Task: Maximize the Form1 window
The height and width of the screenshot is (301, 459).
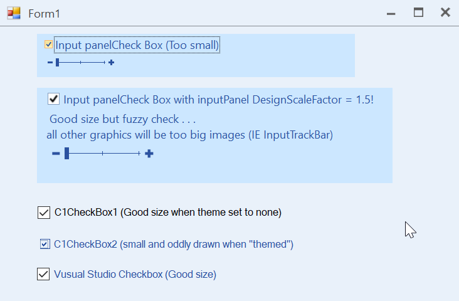Action: (x=418, y=12)
